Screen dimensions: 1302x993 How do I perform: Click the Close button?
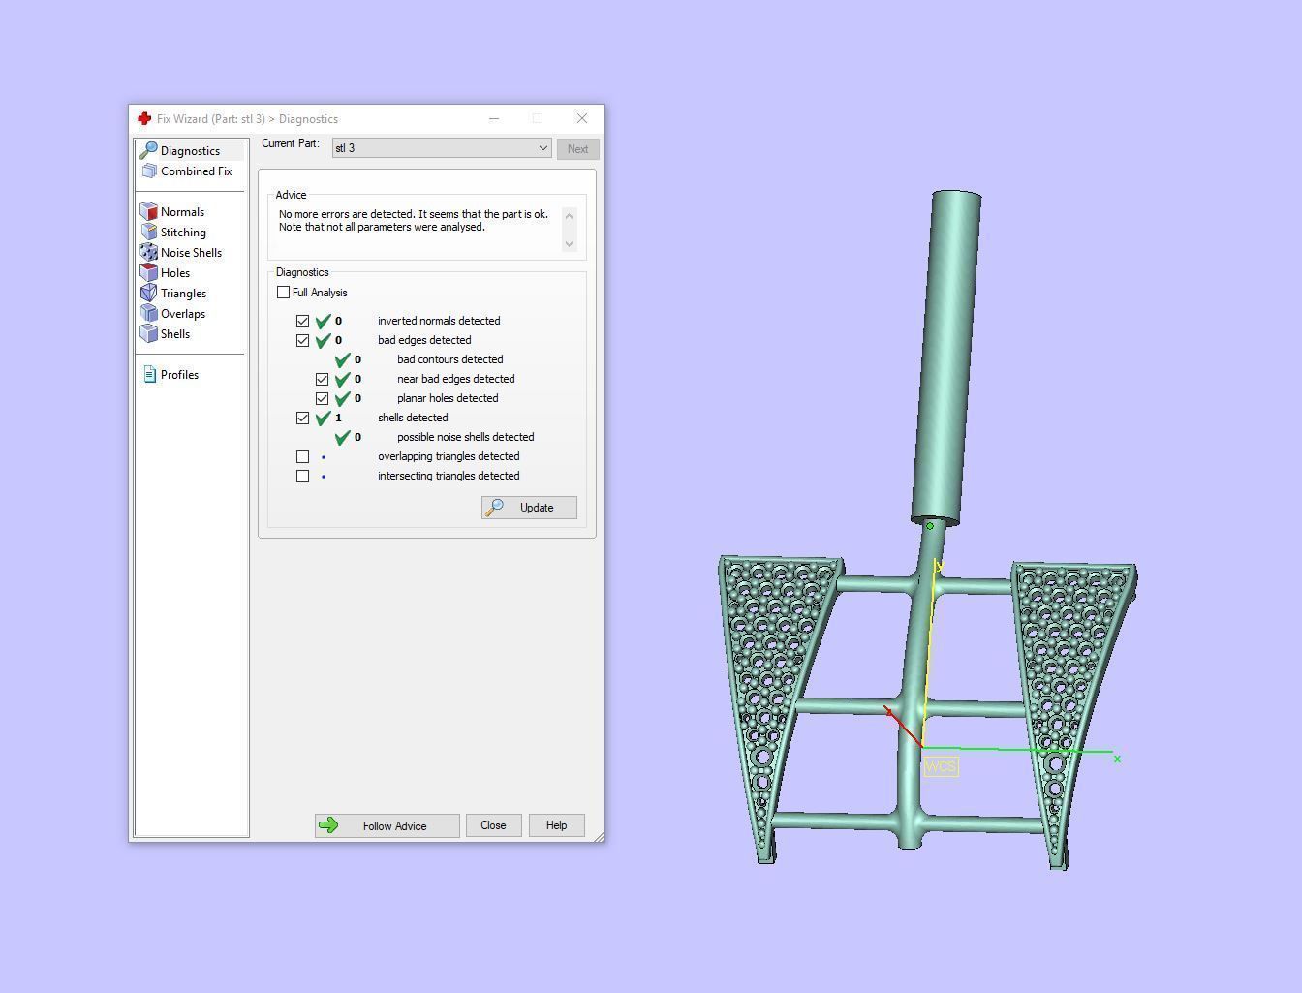click(x=493, y=825)
